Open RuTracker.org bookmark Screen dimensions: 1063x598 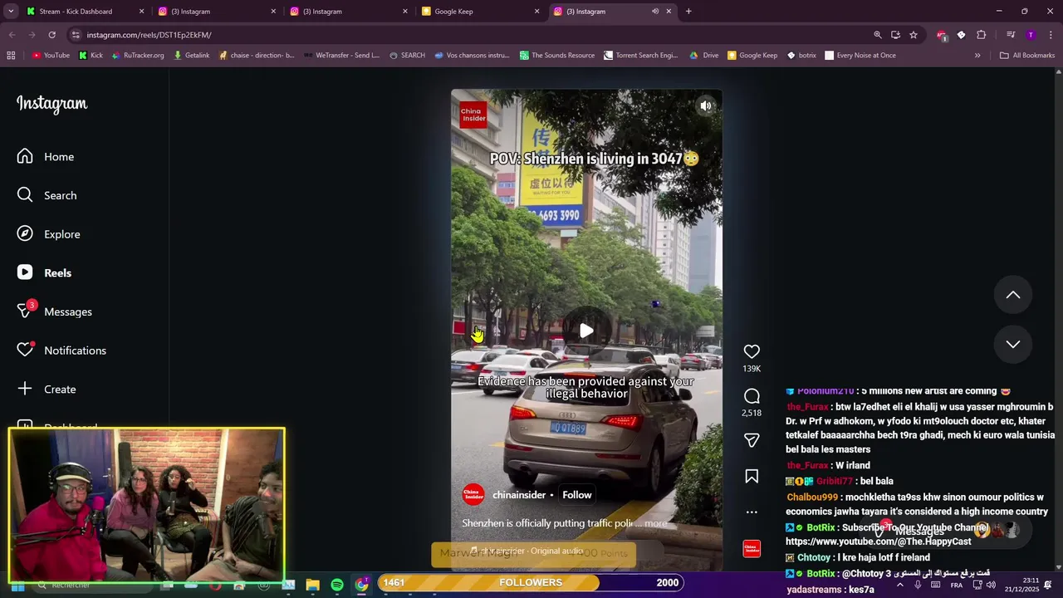138,56
